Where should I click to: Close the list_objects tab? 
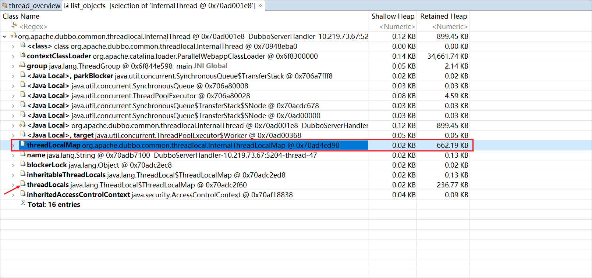260,6
